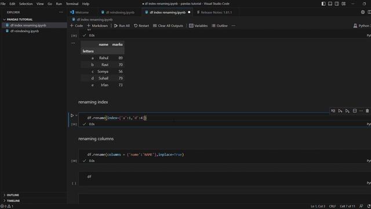The width and height of the screenshot is (371, 209).
Task: Open df index renaming.ipynb in Explorer
Action: coord(28,25)
